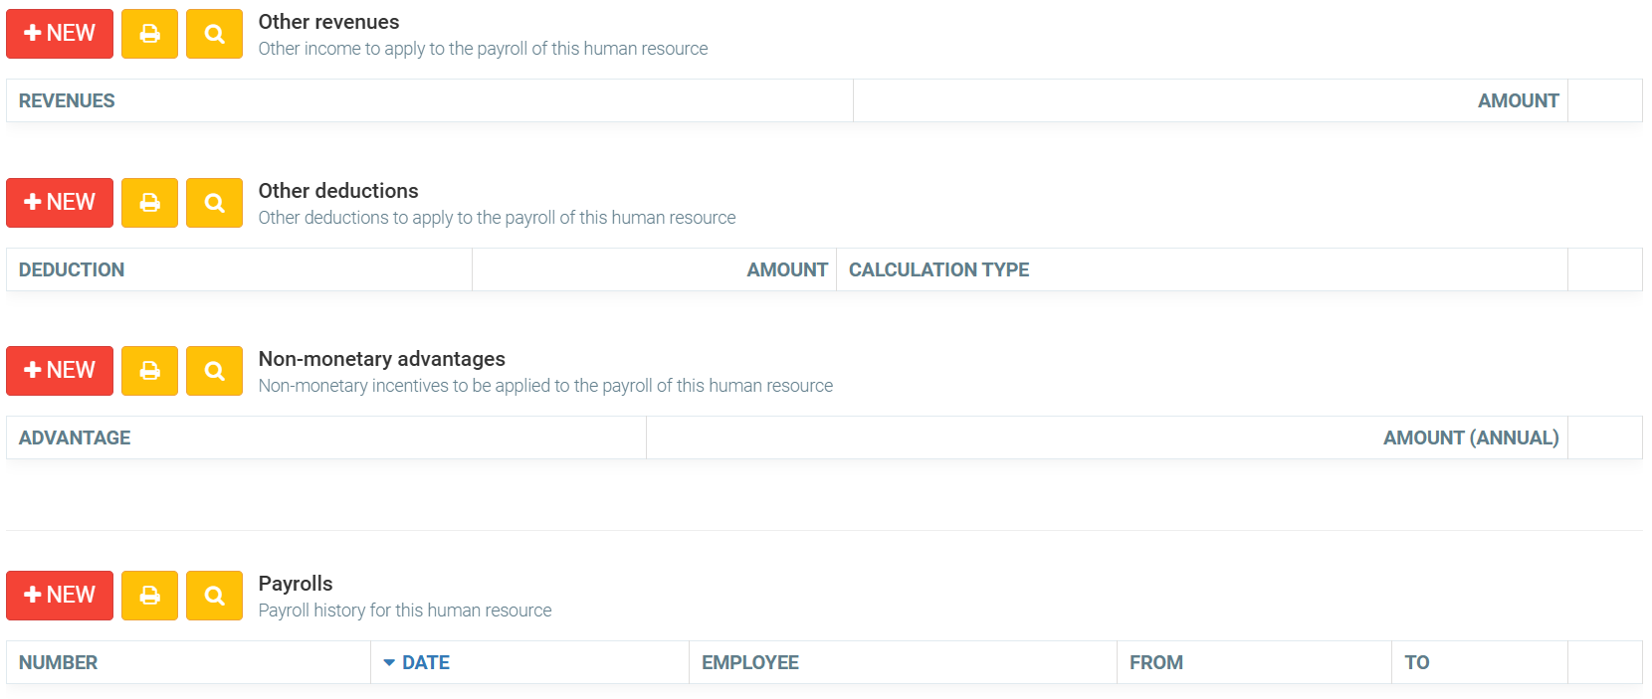Sort payrolls by NUMBER column
The width and height of the screenshot is (1652, 699).
(58, 662)
